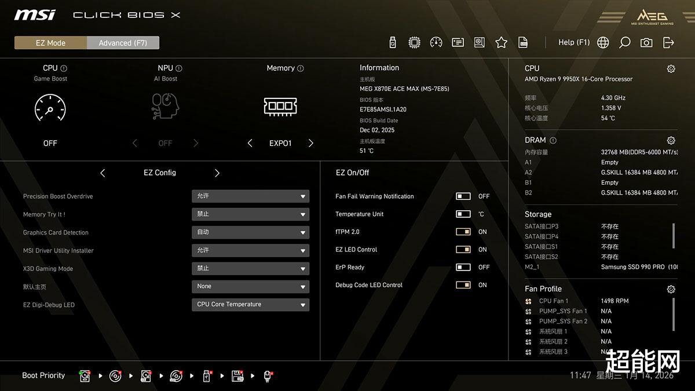The width and height of the screenshot is (695, 391).
Task: Open MSI Driver Utility Installer dropdown
Action: [x=250, y=250]
